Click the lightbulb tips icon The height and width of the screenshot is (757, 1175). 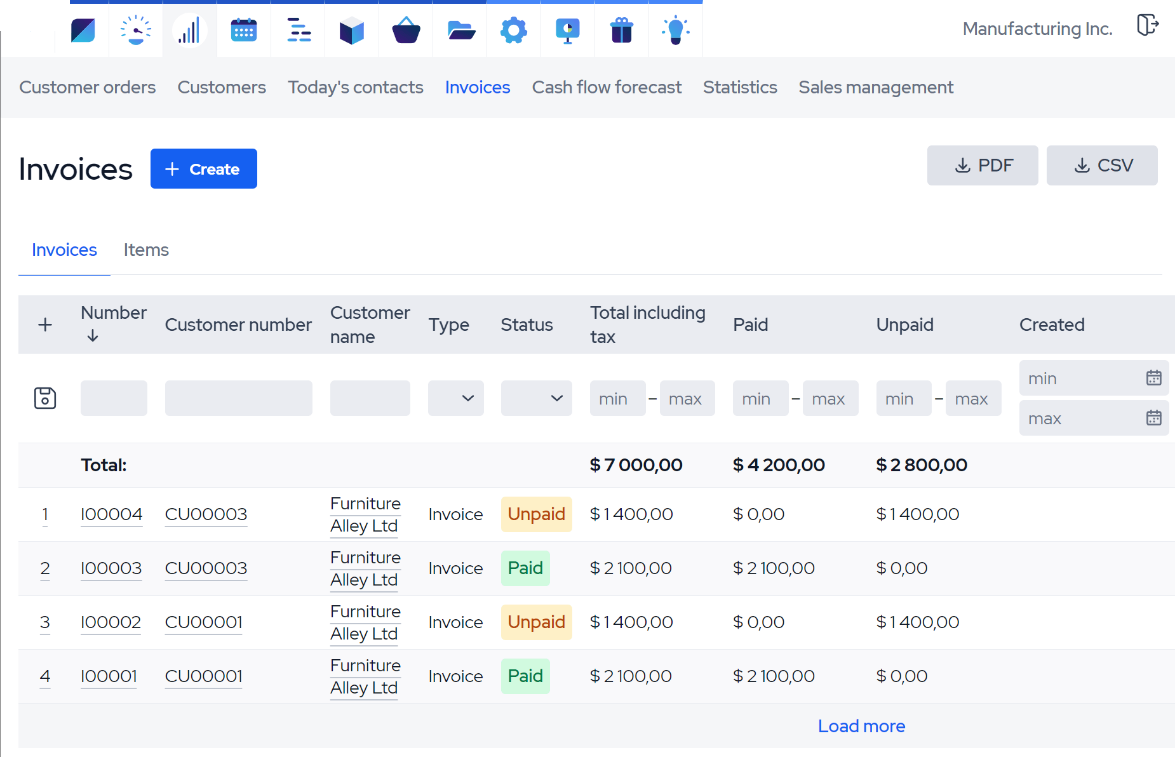pyautogui.click(x=675, y=30)
